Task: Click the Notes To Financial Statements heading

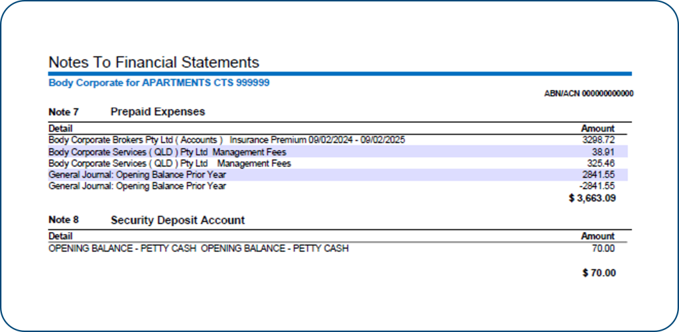Action: click(154, 62)
